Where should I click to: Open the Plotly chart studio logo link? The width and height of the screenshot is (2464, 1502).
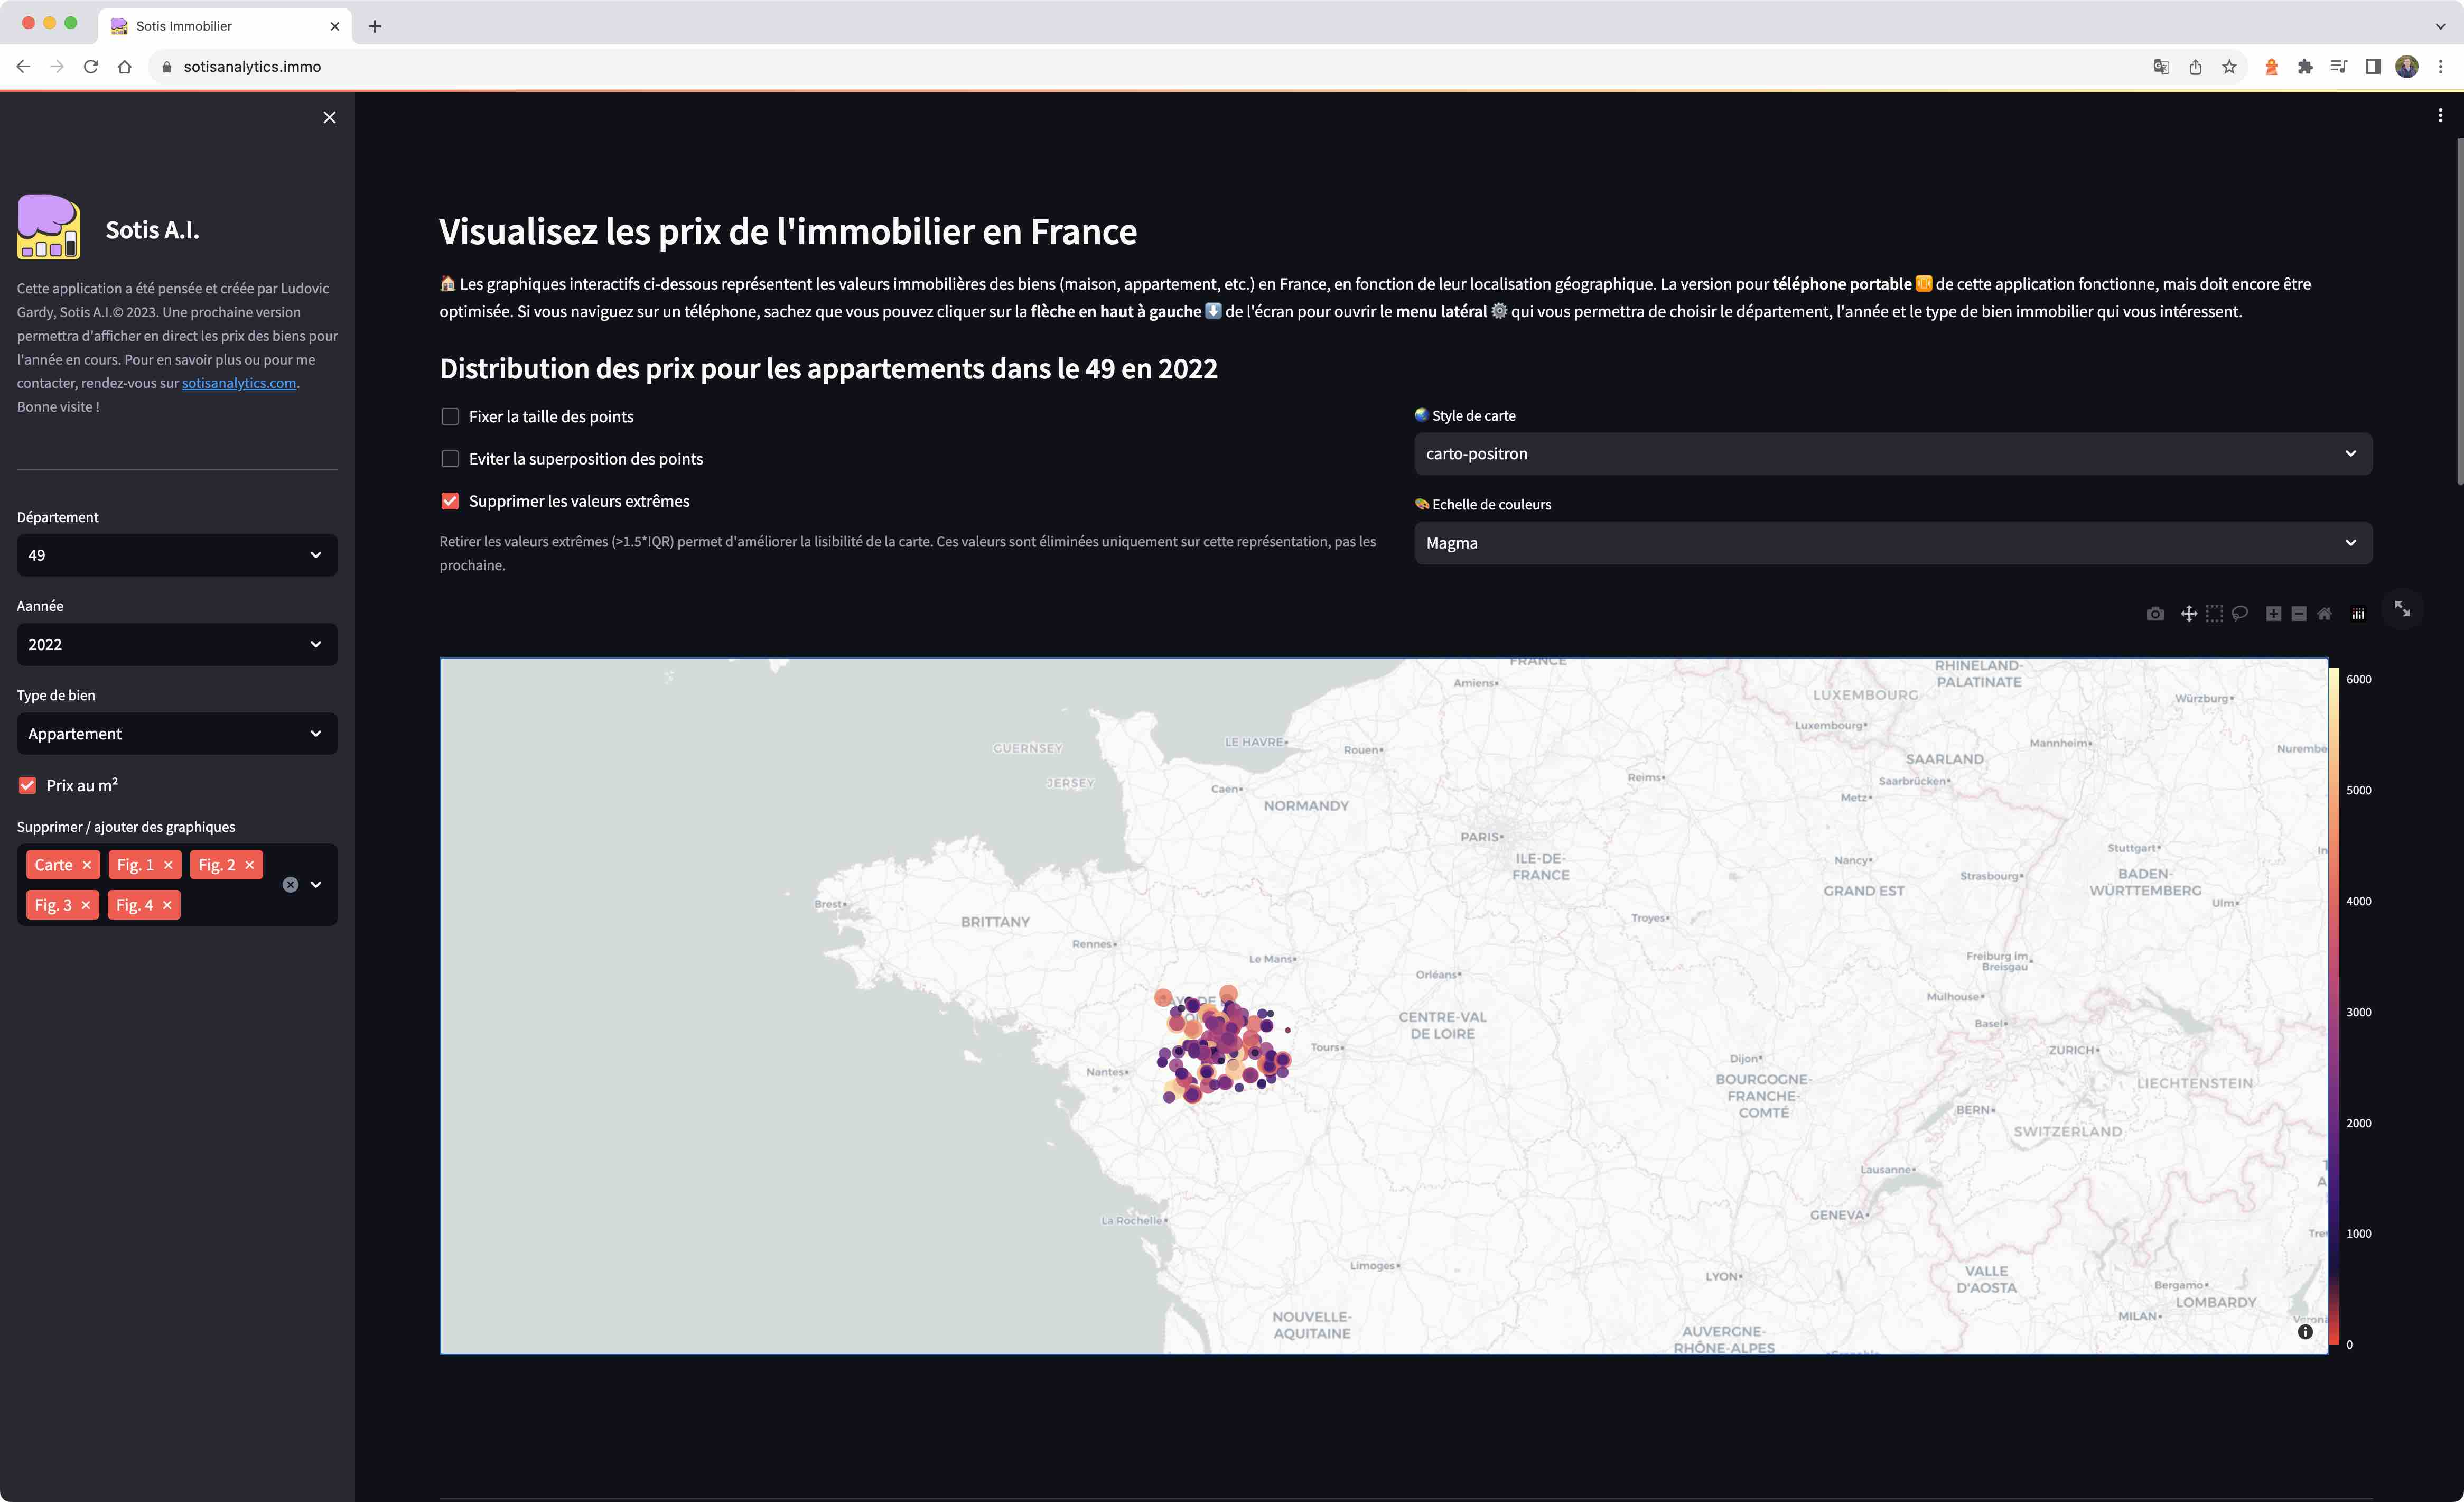(2358, 614)
